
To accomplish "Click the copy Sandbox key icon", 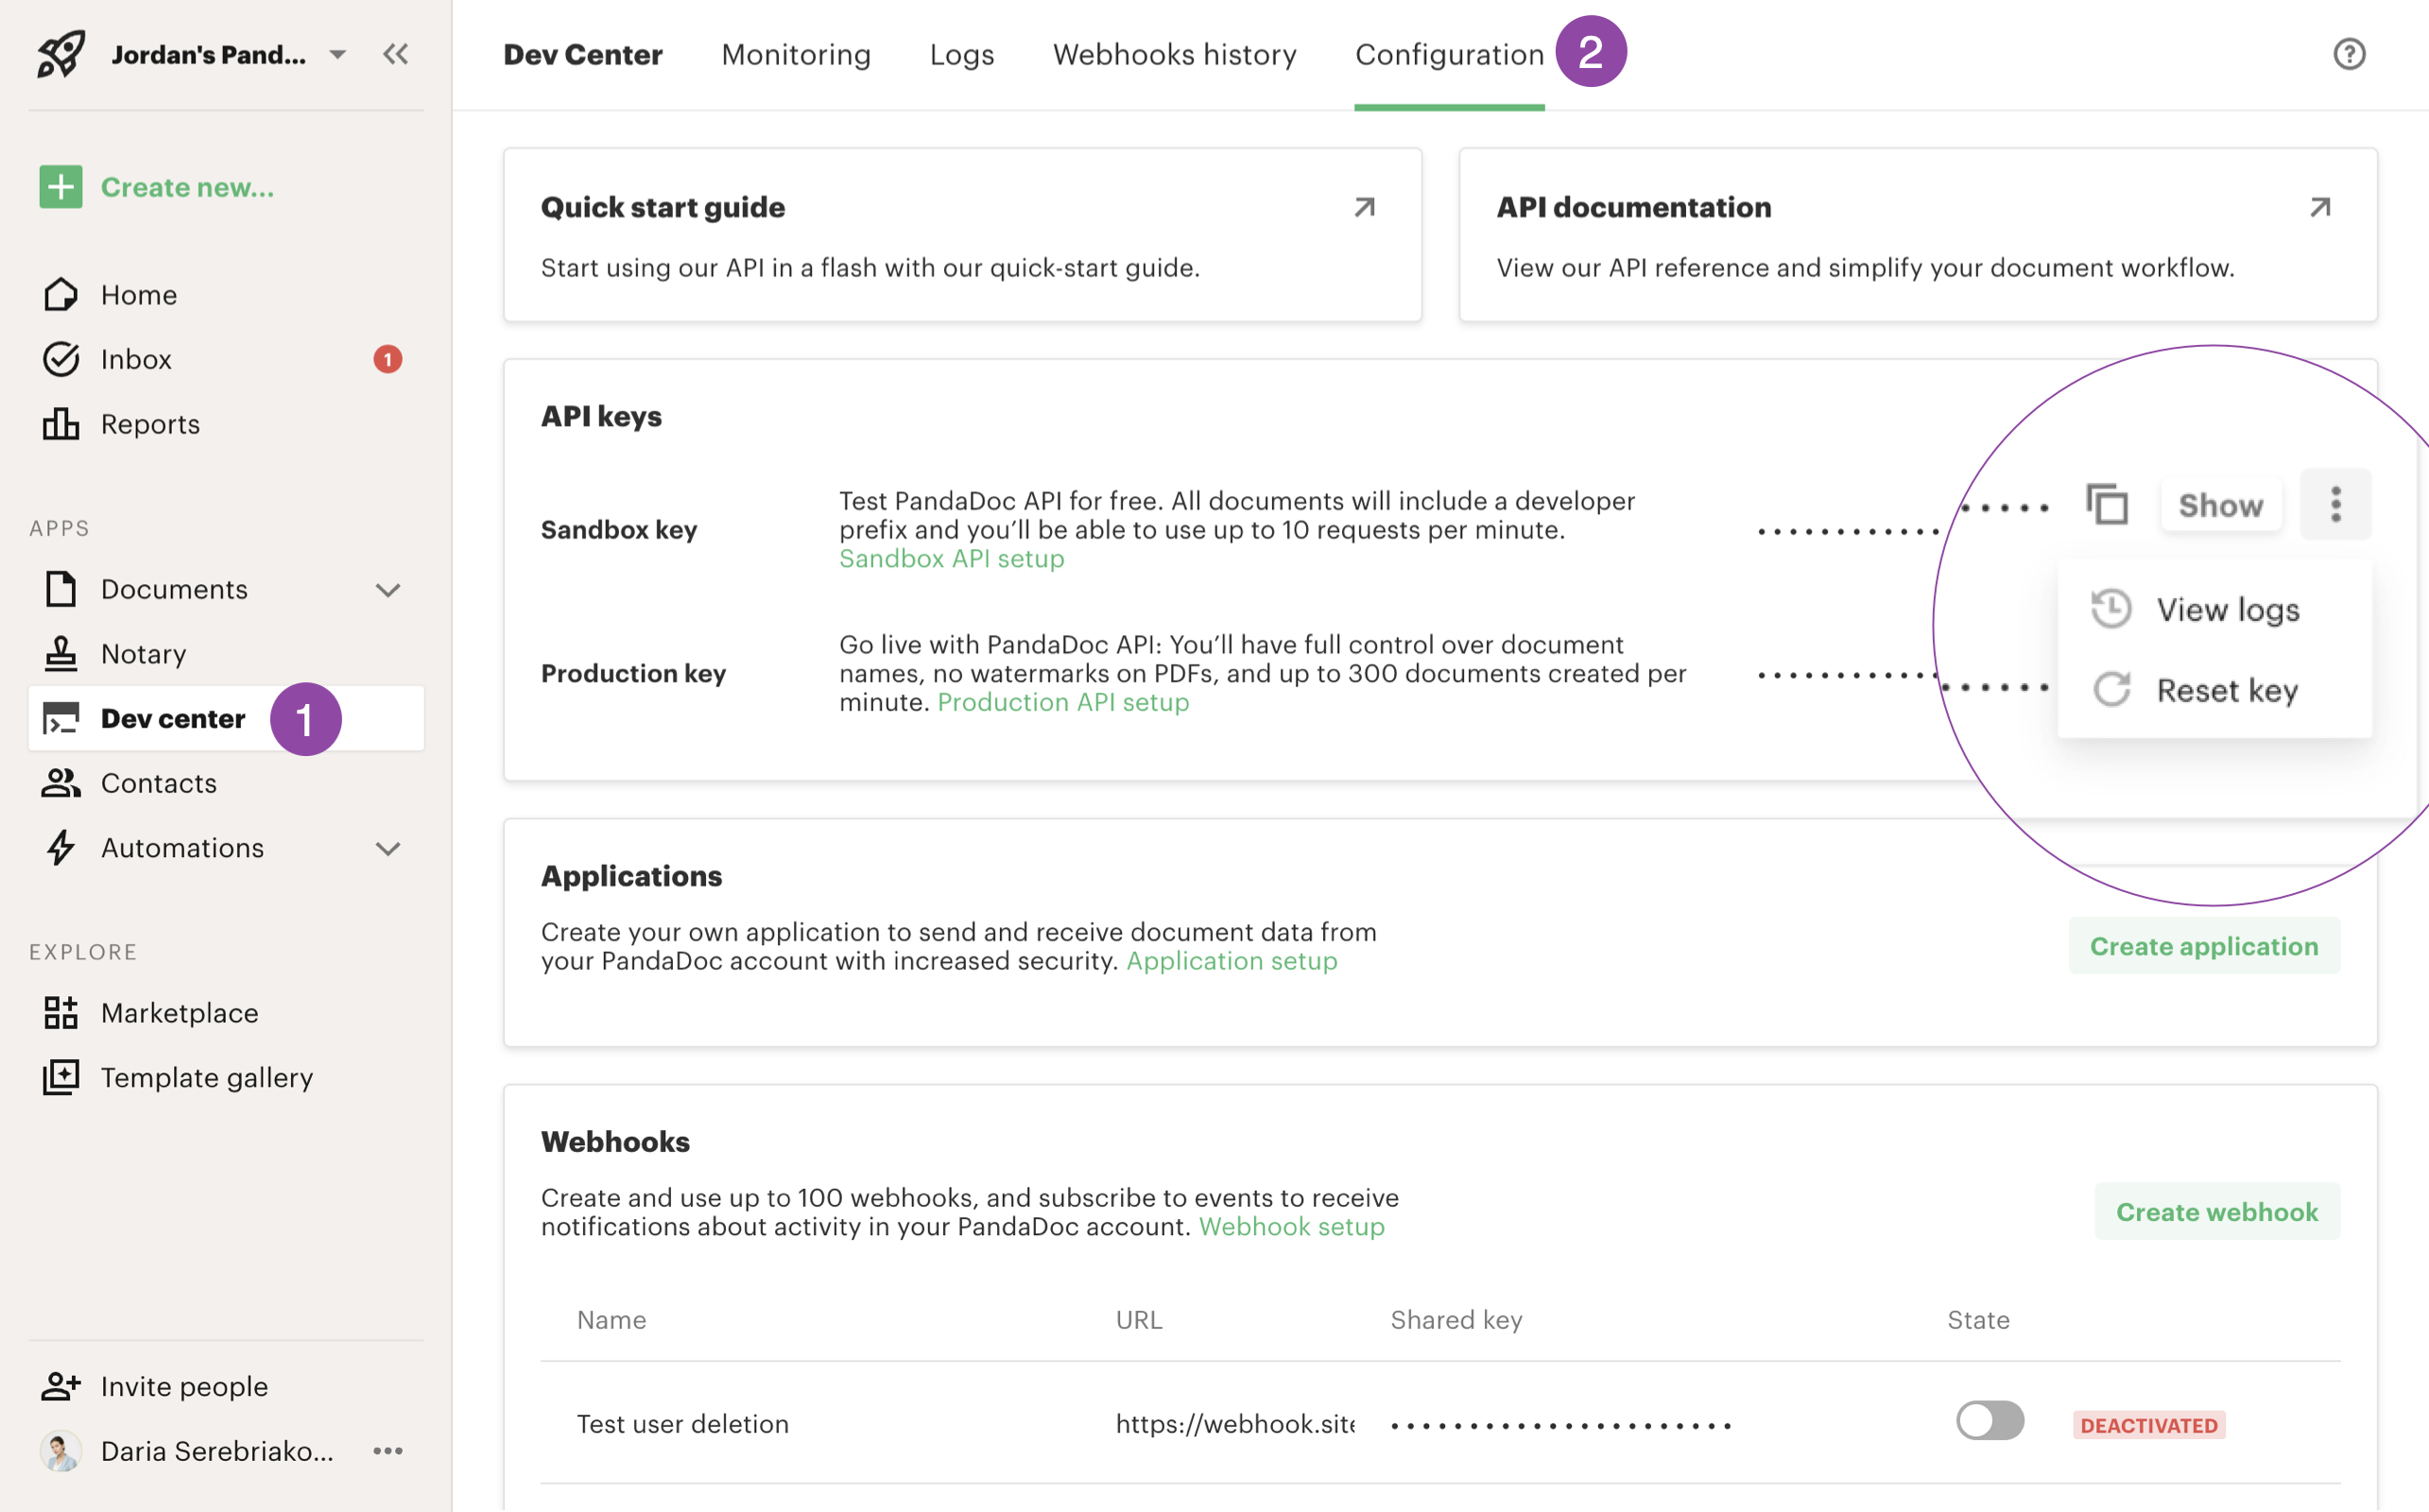I will point(2107,505).
